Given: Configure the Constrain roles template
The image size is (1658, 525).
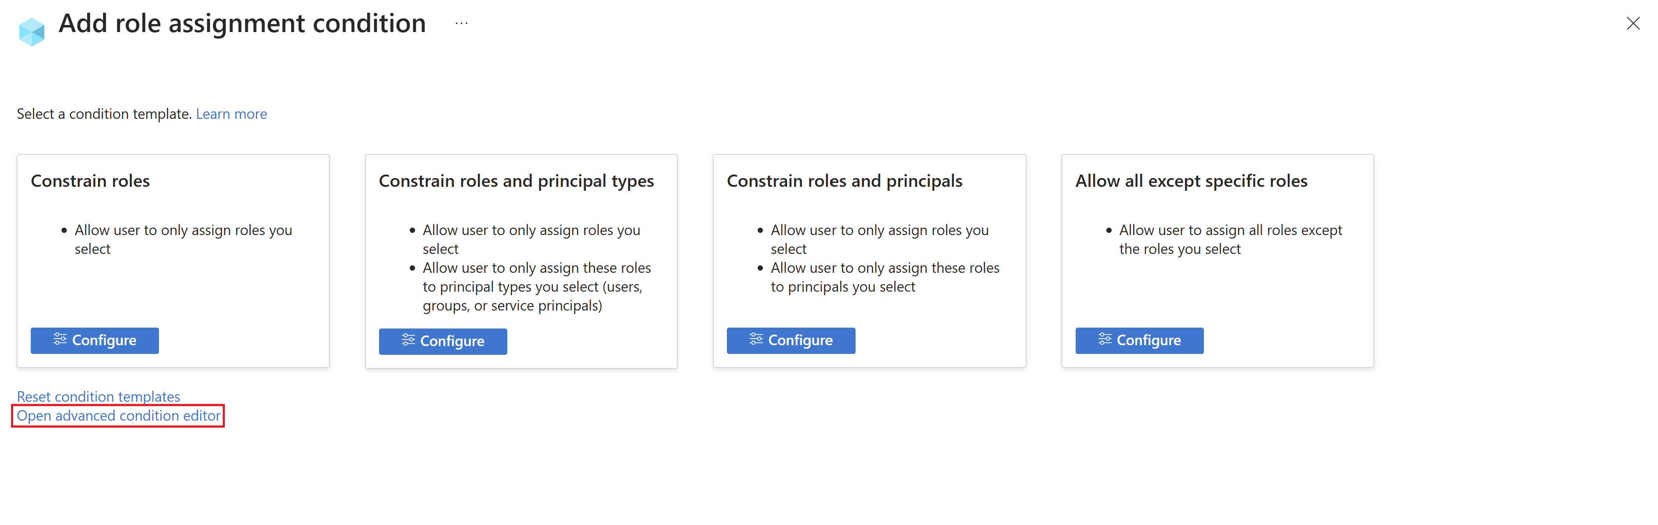Looking at the screenshot, I should tap(94, 341).
